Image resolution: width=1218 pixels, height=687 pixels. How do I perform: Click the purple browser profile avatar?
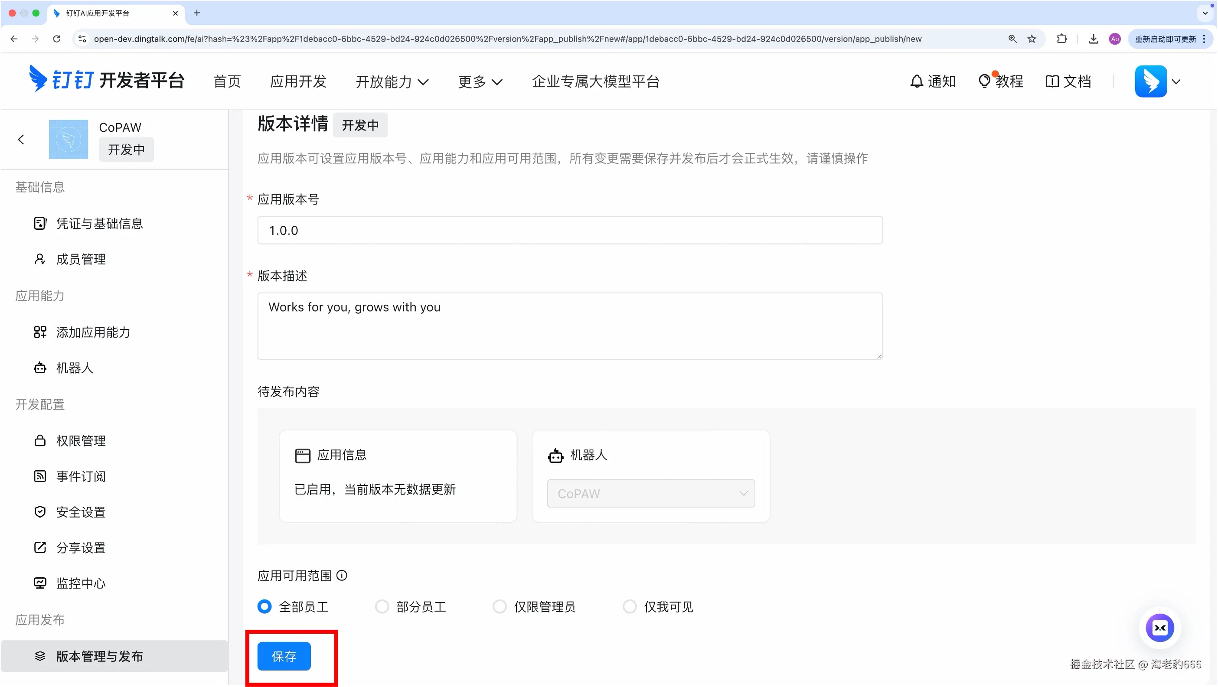tap(1115, 39)
